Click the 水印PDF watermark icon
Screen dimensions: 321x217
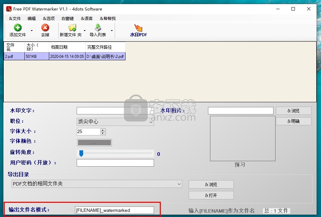[138, 27]
